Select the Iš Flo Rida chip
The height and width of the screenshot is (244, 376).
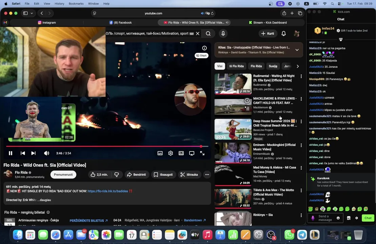tap(236, 66)
